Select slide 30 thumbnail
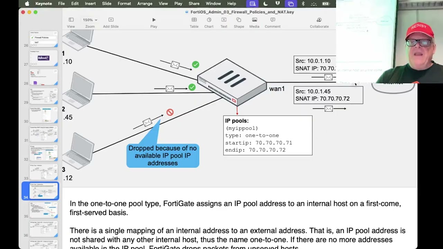Viewport: 443px width, 249px height. [44, 115]
